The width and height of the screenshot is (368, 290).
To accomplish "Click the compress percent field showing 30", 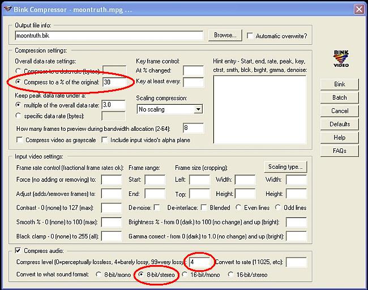I will (x=114, y=82).
